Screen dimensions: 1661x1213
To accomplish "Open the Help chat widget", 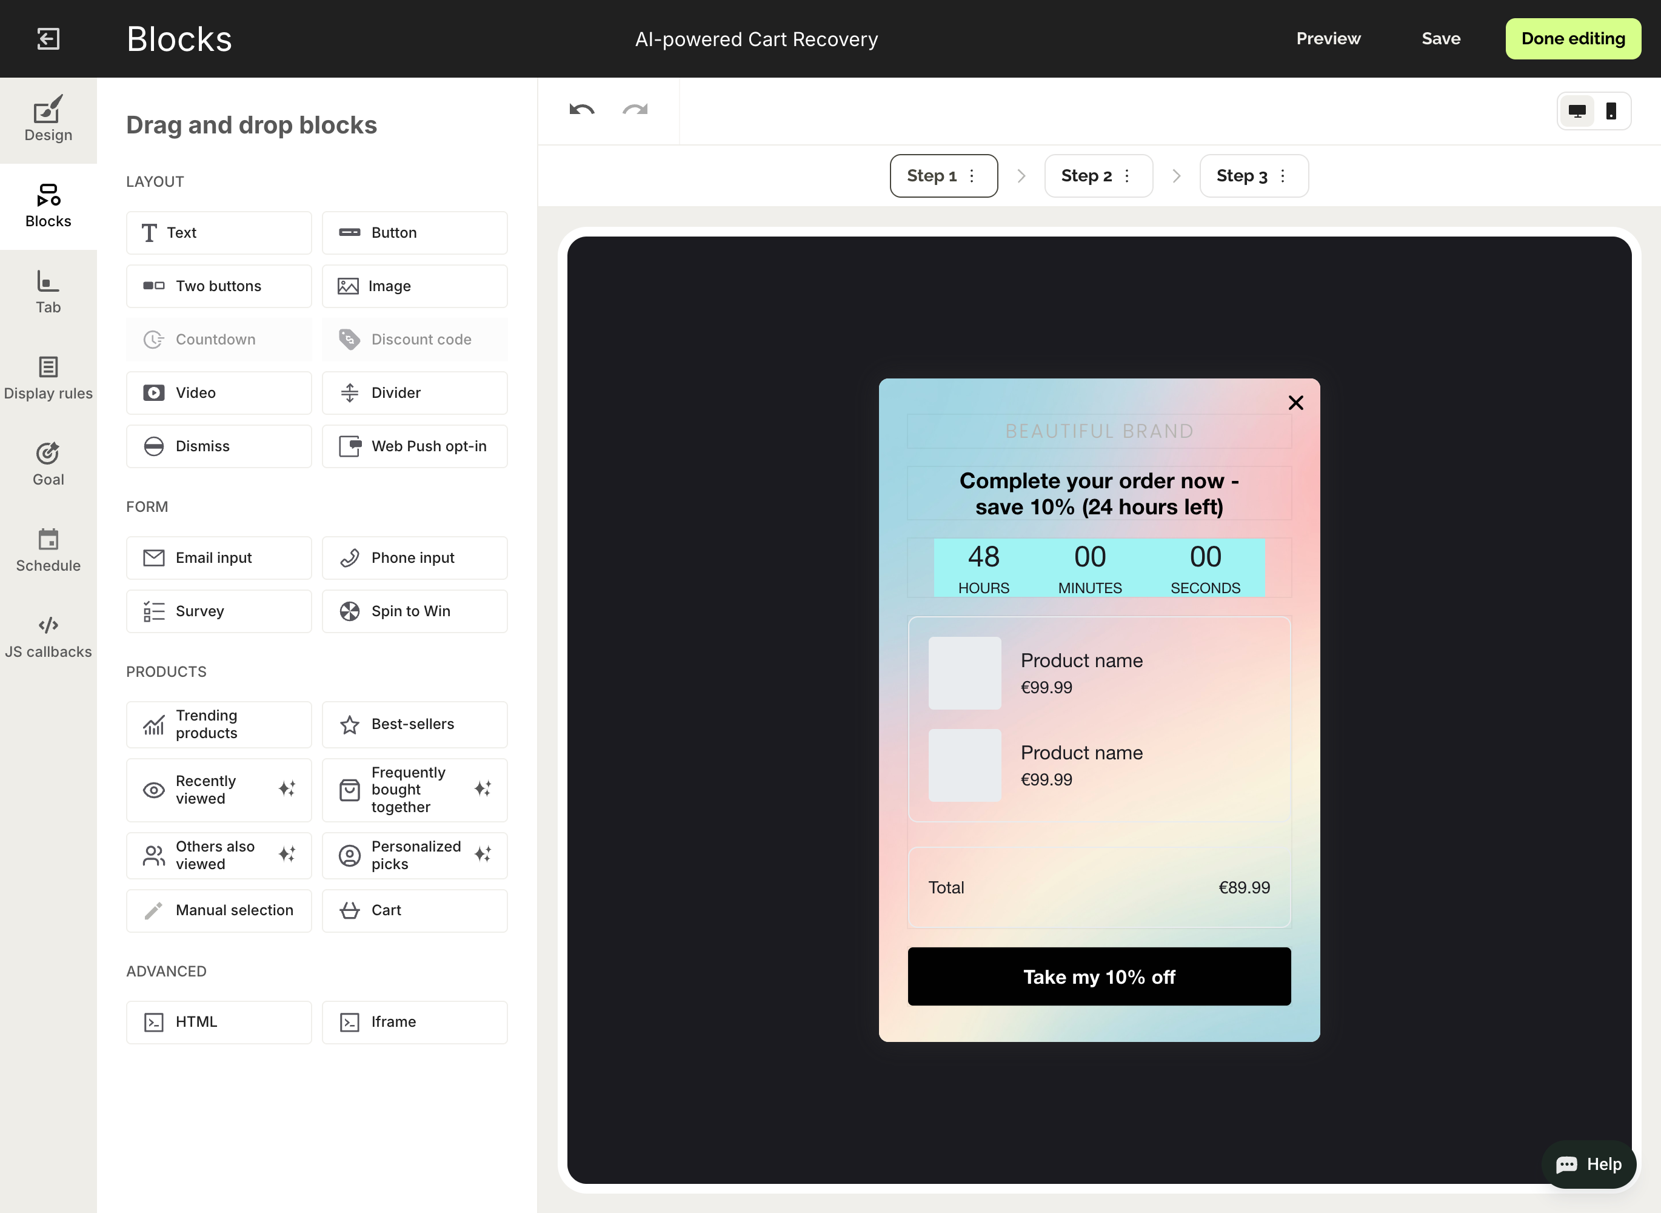I will (1589, 1164).
